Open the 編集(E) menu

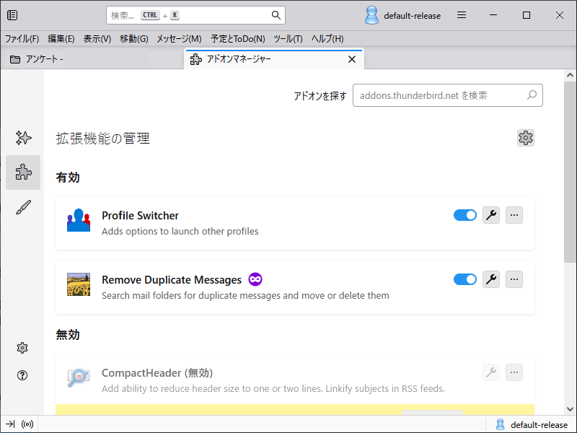61,39
